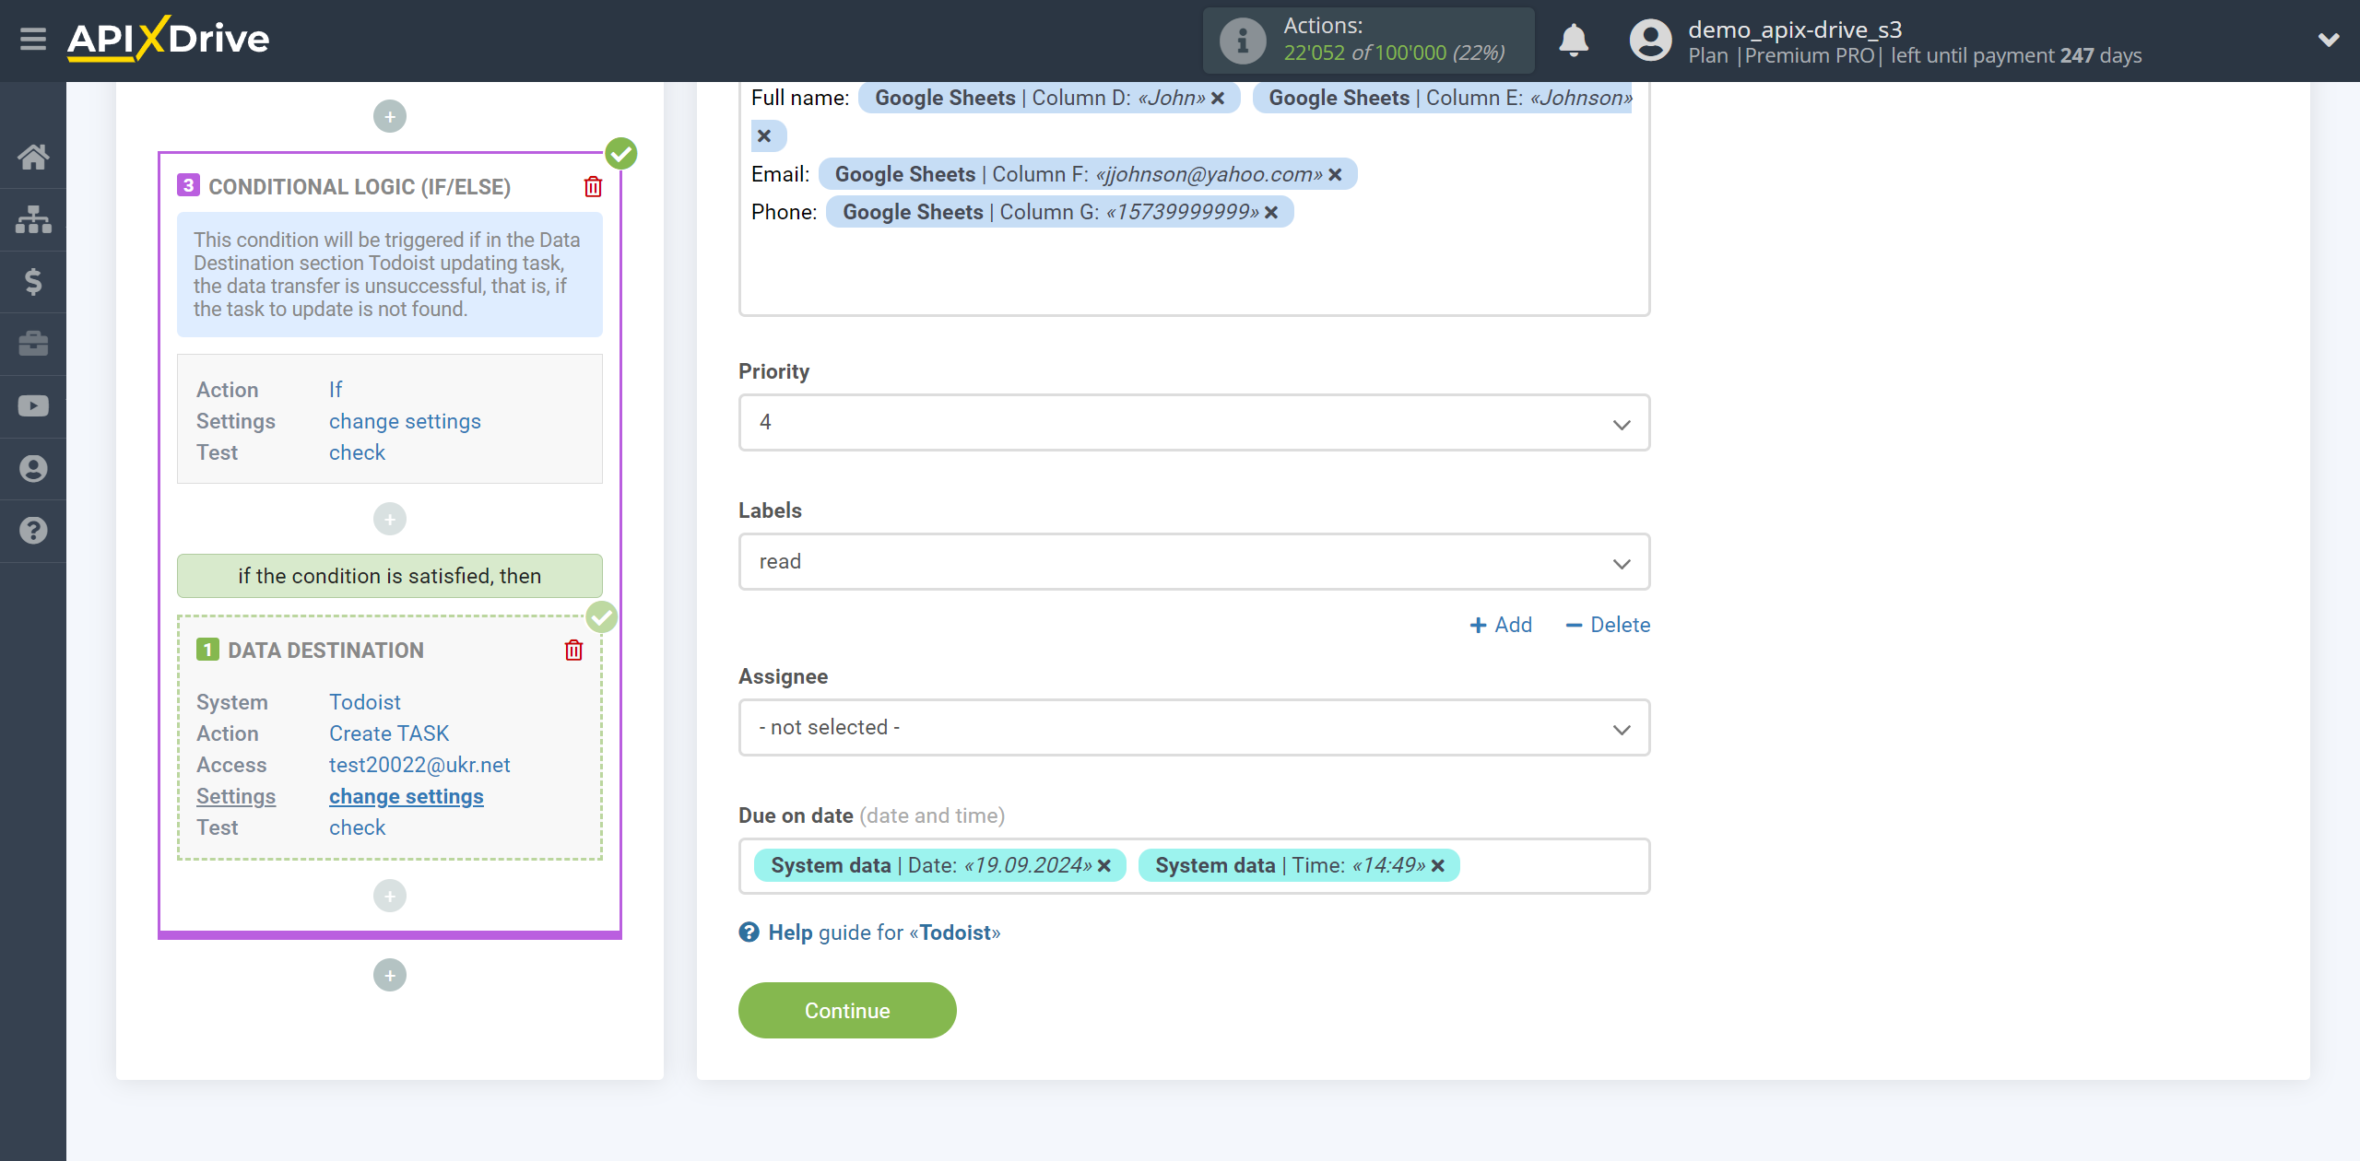Click check in Data Destination Test

coord(357,827)
